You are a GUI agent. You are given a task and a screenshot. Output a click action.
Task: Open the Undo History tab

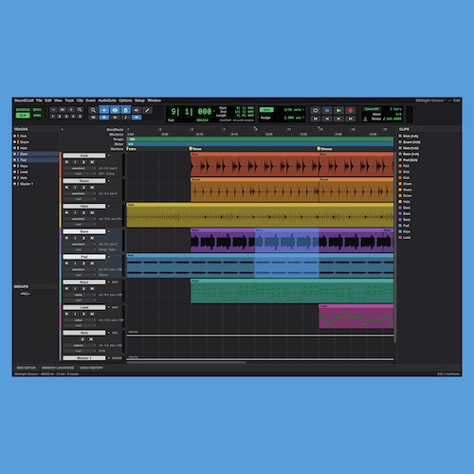point(91,368)
